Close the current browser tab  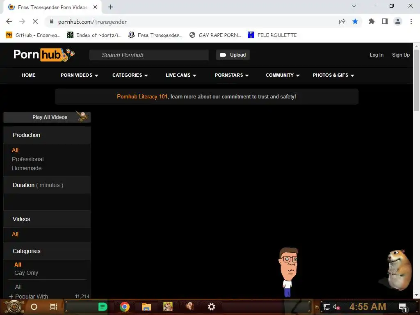click(95, 7)
